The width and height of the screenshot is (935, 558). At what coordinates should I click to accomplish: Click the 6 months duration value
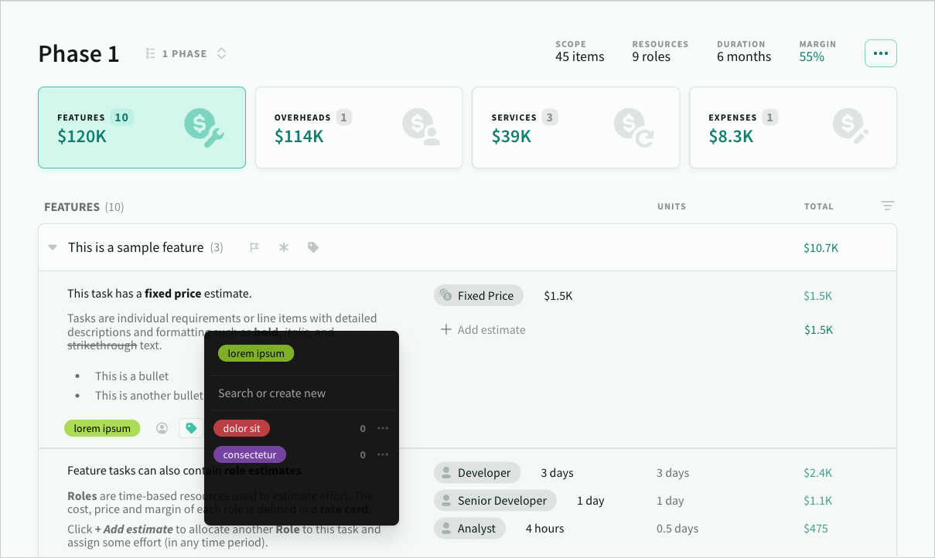(x=744, y=56)
